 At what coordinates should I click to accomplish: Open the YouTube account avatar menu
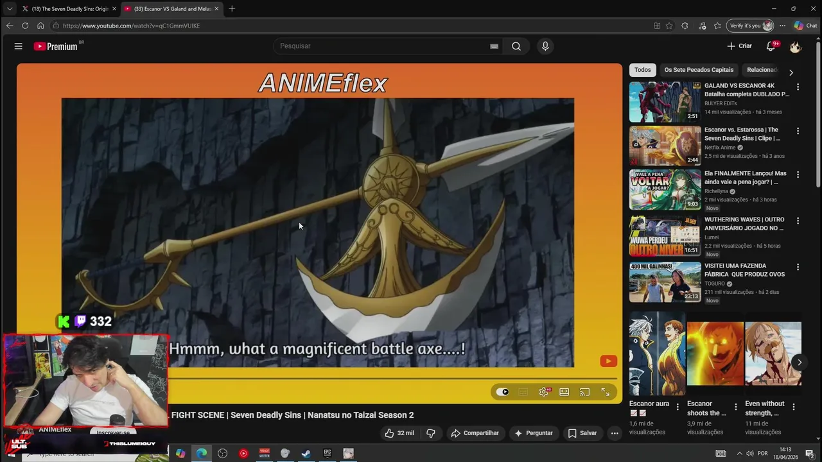pos(796,46)
